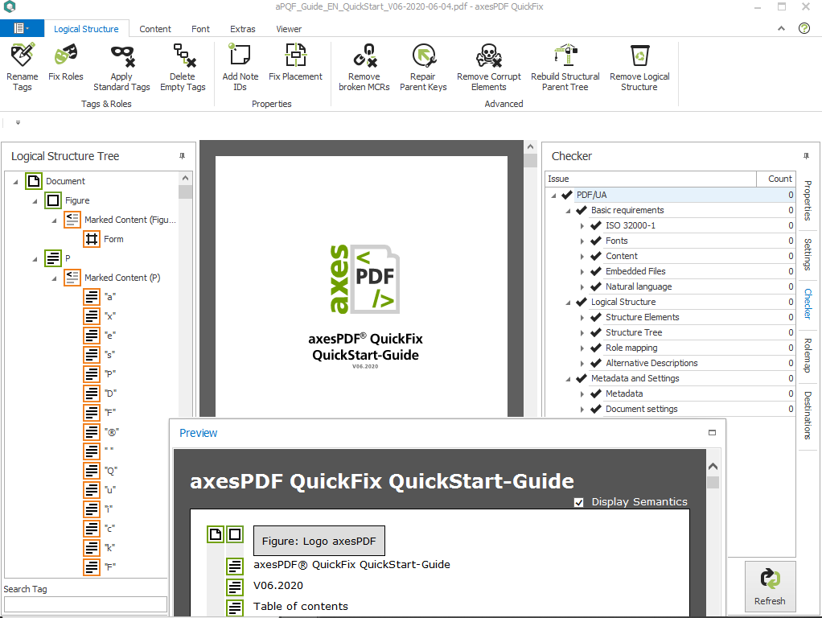Run Repair Parent Keys
Image resolution: width=822 pixels, height=618 pixels.
pyautogui.click(x=423, y=67)
